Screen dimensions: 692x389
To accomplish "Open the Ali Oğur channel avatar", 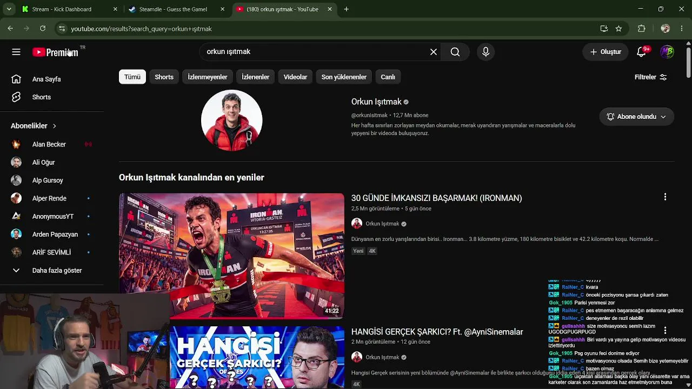I will 16,162.
